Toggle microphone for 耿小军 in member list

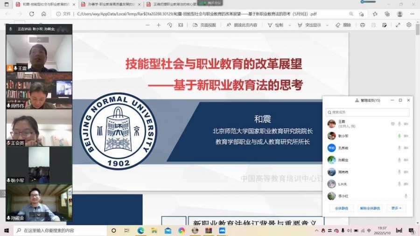pyautogui.click(x=399, y=136)
